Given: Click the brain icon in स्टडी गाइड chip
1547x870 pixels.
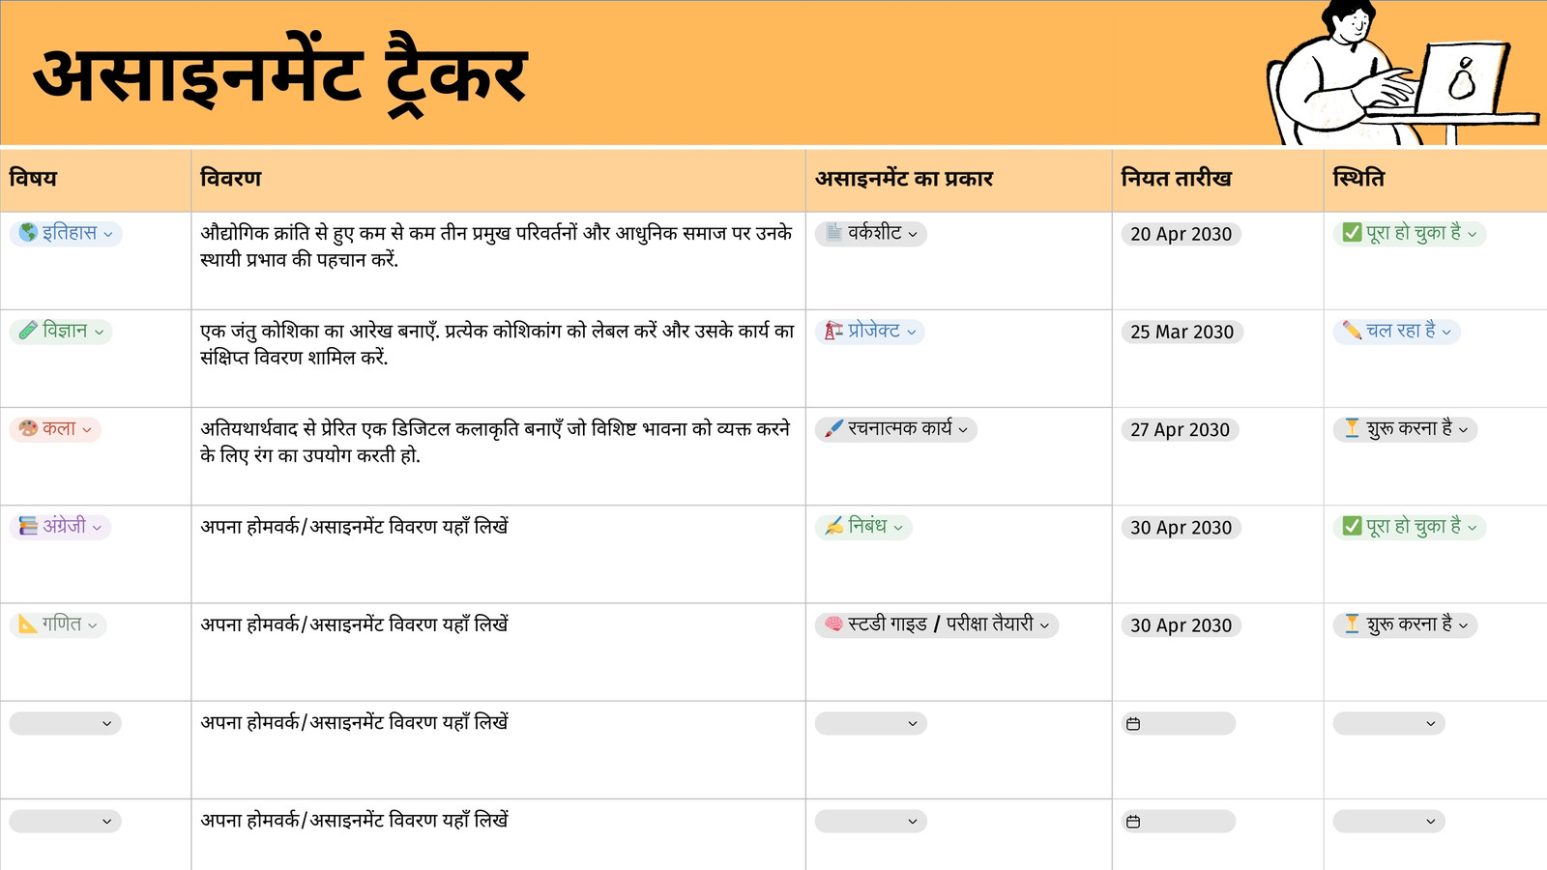Looking at the screenshot, I should pos(833,624).
